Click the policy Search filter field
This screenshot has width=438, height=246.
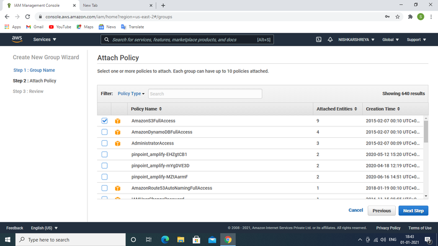tap(205, 93)
